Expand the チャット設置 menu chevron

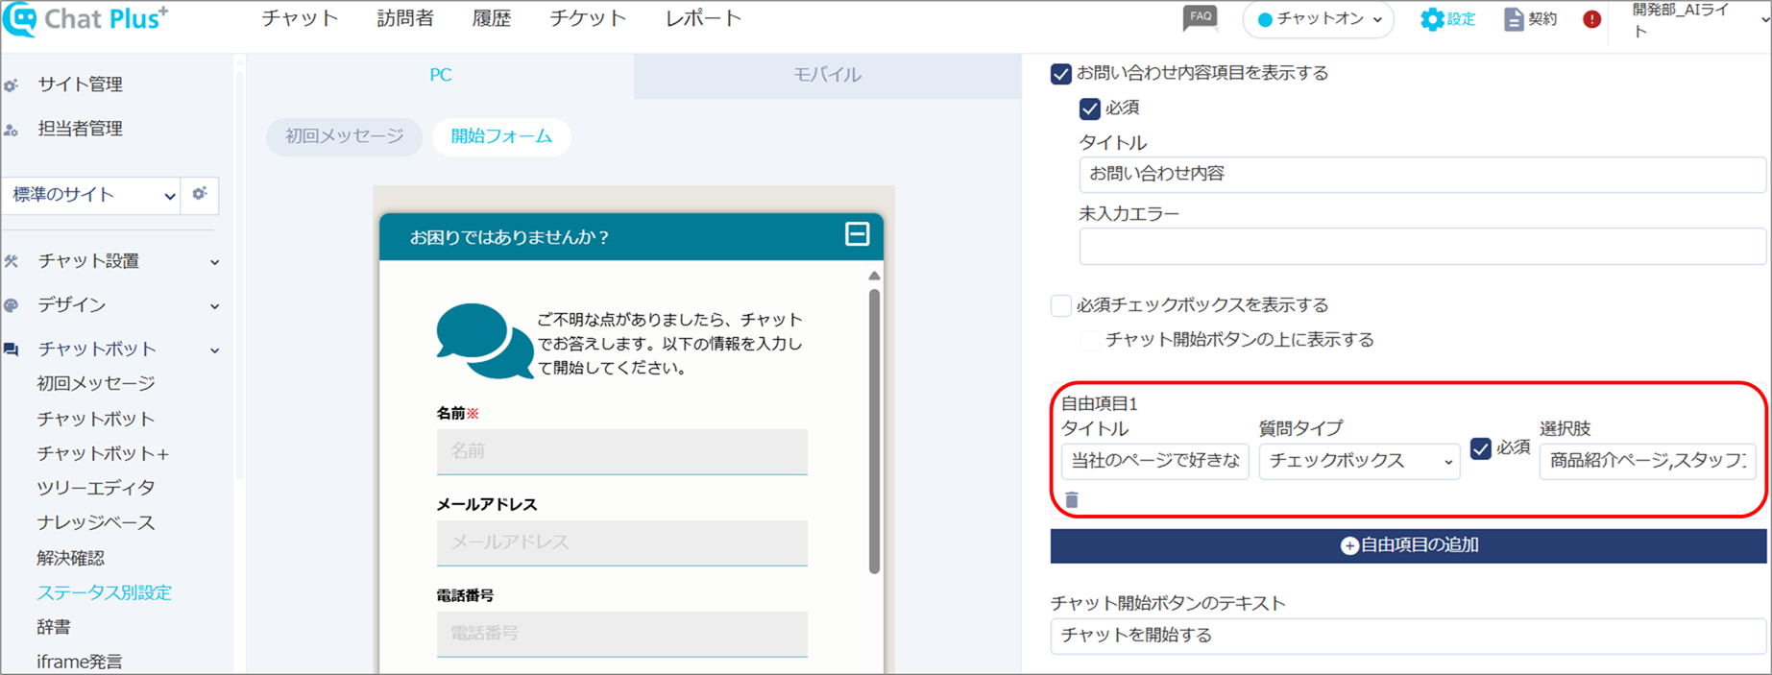[x=215, y=262]
